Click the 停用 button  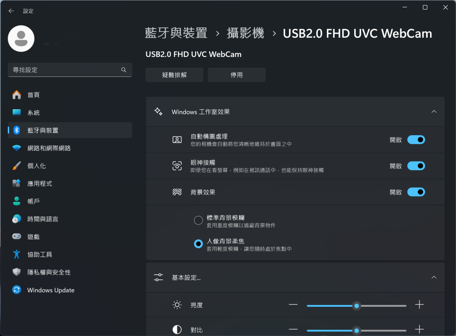point(236,75)
